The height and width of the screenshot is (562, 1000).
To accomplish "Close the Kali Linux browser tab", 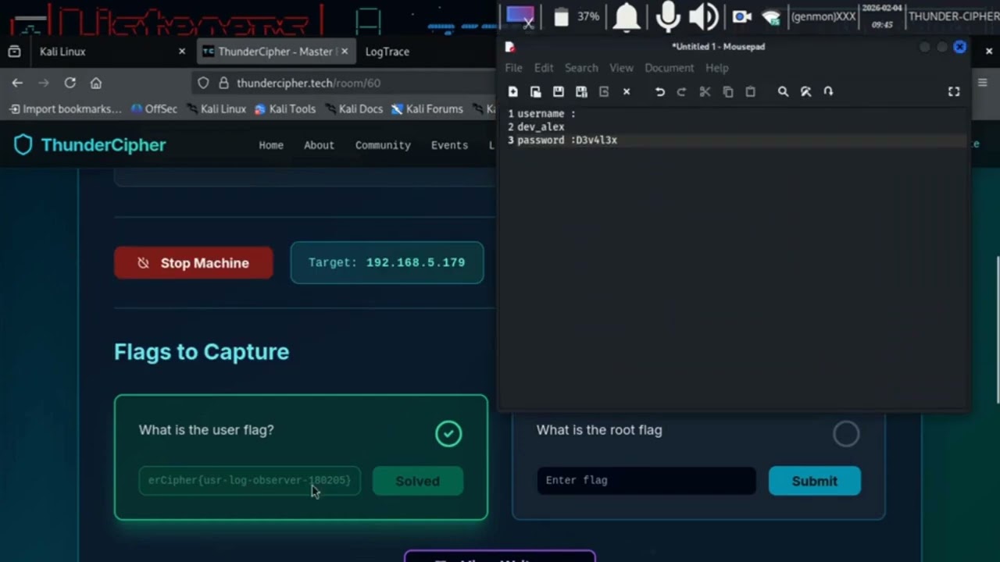I will [182, 52].
